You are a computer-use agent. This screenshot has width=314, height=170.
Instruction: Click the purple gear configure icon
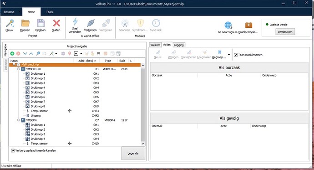tap(63, 53)
